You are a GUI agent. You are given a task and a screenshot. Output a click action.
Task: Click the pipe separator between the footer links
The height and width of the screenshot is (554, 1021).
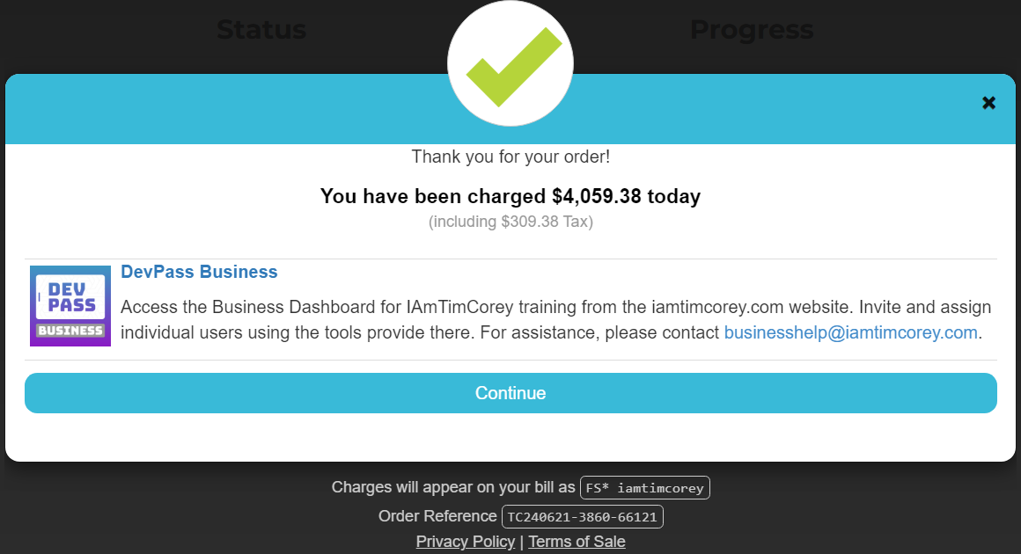pos(521,542)
